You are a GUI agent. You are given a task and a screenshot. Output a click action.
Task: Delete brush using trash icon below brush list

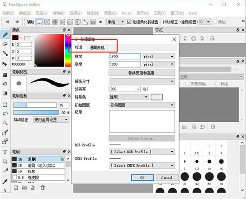[x=42, y=187]
